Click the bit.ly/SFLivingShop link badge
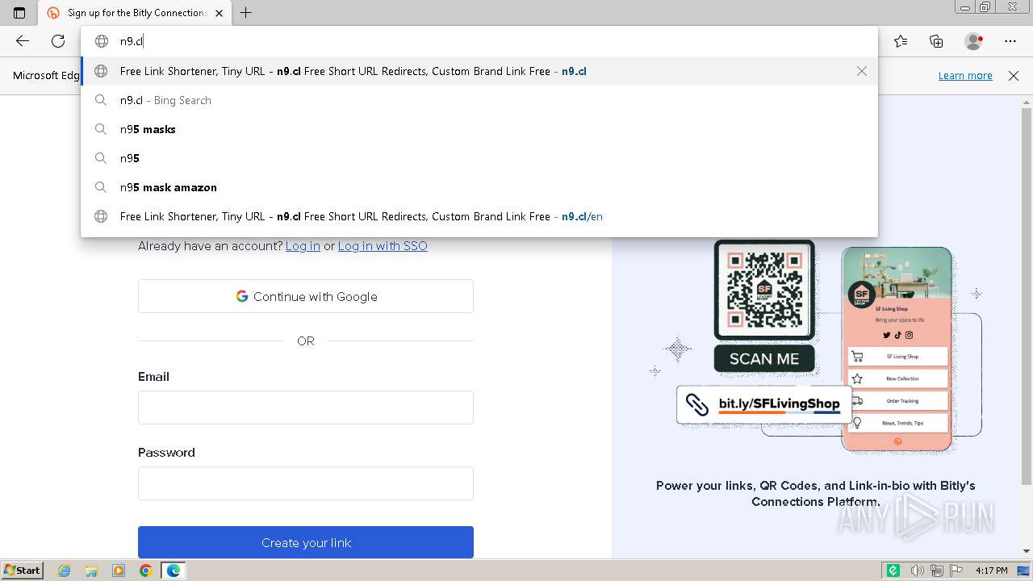This screenshot has height=581, width=1033. point(764,404)
